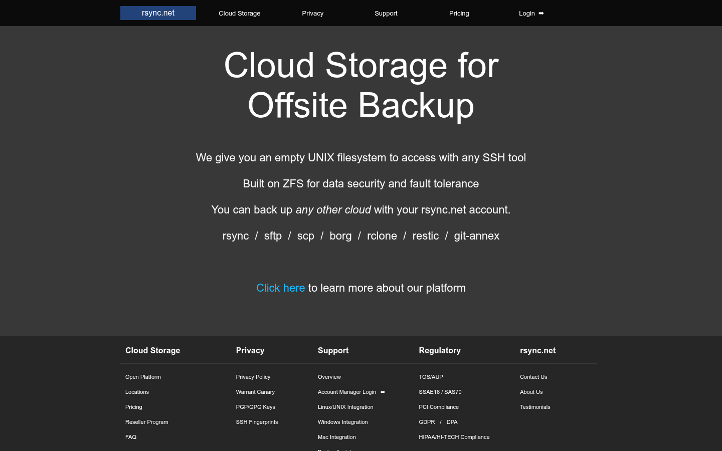Click the Login link with arrow
Viewport: 722px width, 451px height.
pos(531,14)
